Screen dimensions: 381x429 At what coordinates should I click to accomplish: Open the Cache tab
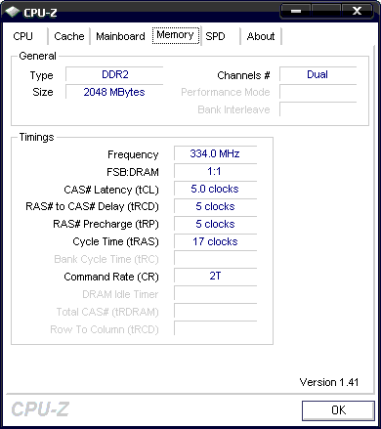click(x=69, y=36)
